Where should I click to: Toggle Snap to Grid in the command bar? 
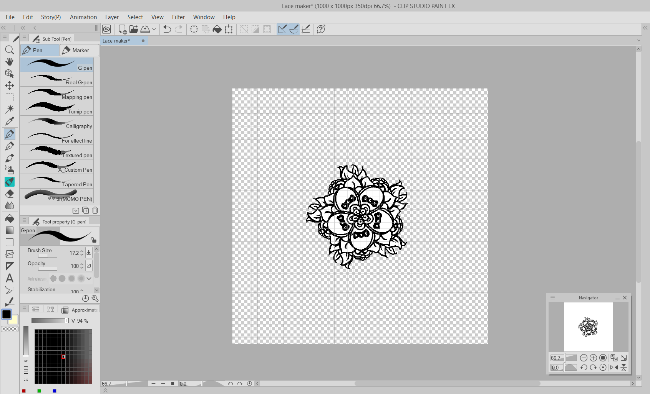(306, 29)
